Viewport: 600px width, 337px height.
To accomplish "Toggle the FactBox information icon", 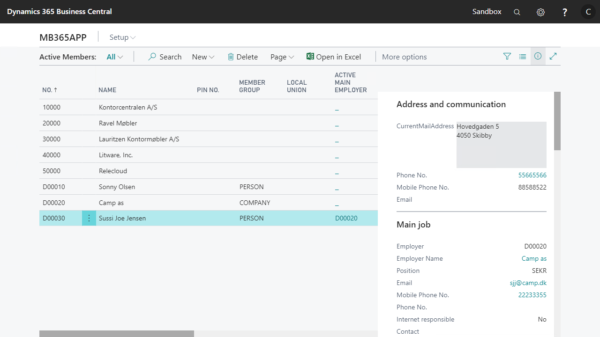I will tap(538, 56).
